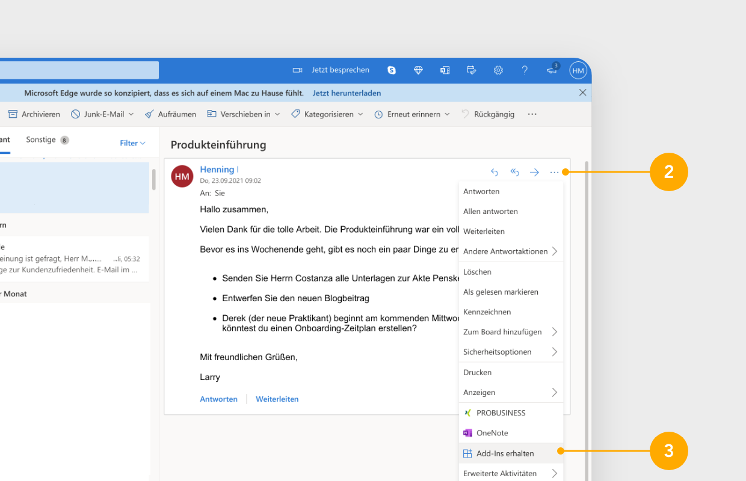The image size is (746, 481).
Task: Open My Day calendar-check icon
Action: tap(472, 70)
